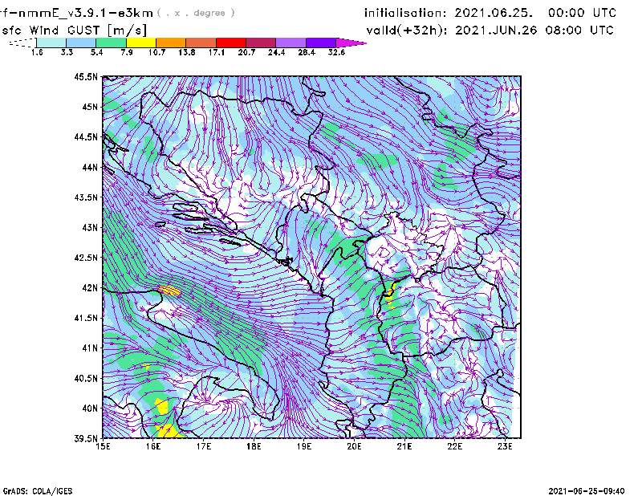Click the '16E' longitude label
The height and width of the screenshot is (496, 642).
[x=153, y=446]
